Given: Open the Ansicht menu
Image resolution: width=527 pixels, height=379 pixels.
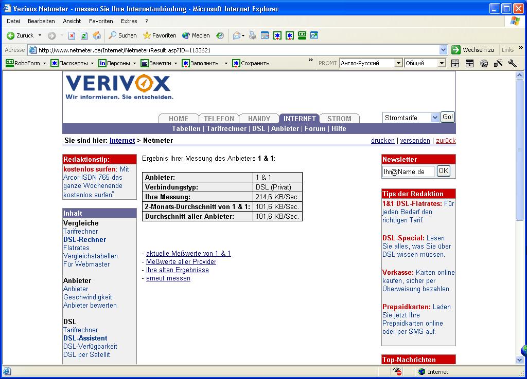Looking at the screenshot, I should tap(72, 21).
